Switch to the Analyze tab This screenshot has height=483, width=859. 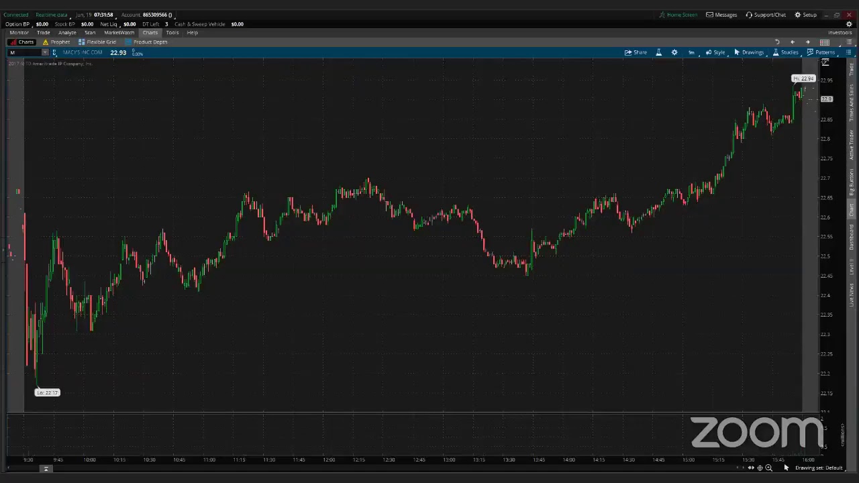[67, 33]
